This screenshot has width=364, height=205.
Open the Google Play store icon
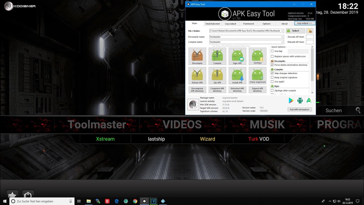pyautogui.click(x=291, y=100)
